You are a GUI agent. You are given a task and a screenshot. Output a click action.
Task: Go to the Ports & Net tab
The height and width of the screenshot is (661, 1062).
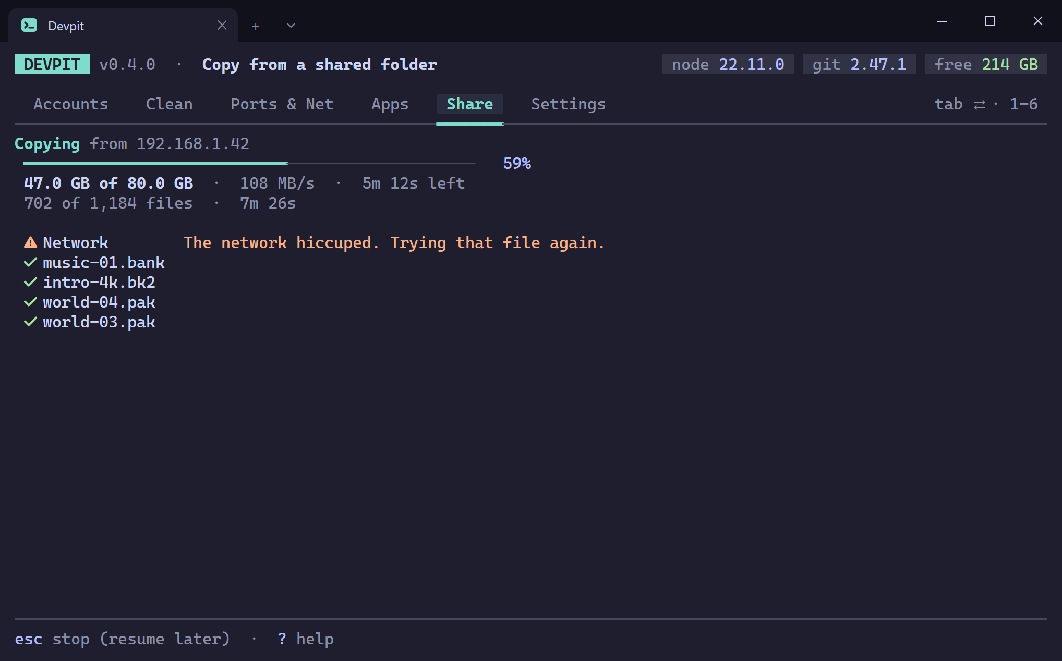click(282, 104)
